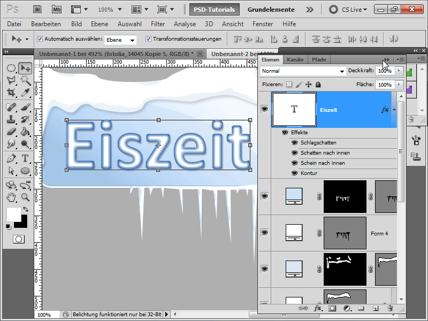Hide Schein nach innen effect
This screenshot has height=321, width=428.
(x=294, y=163)
